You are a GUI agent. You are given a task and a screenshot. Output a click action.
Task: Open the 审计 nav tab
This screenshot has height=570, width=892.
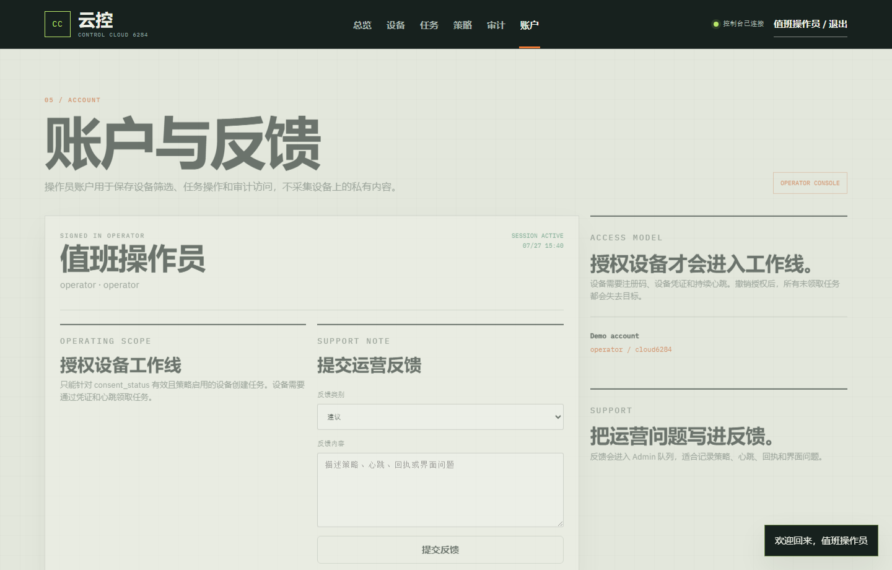click(x=496, y=25)
